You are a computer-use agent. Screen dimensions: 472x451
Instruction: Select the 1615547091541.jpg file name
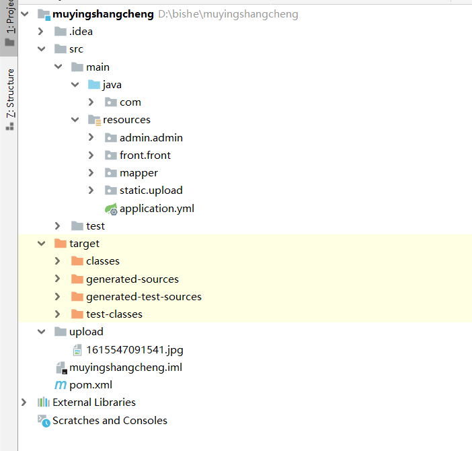tap(134, 350)
